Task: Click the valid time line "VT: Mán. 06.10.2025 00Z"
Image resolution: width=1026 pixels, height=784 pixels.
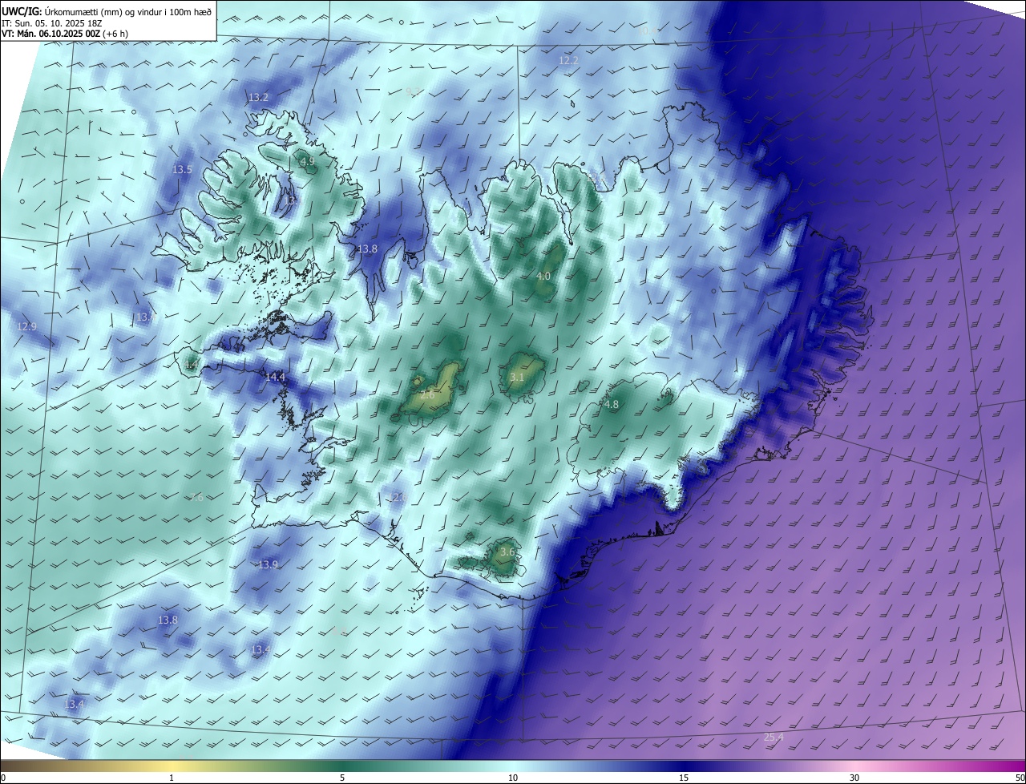Action: click(x=50, y=34)
